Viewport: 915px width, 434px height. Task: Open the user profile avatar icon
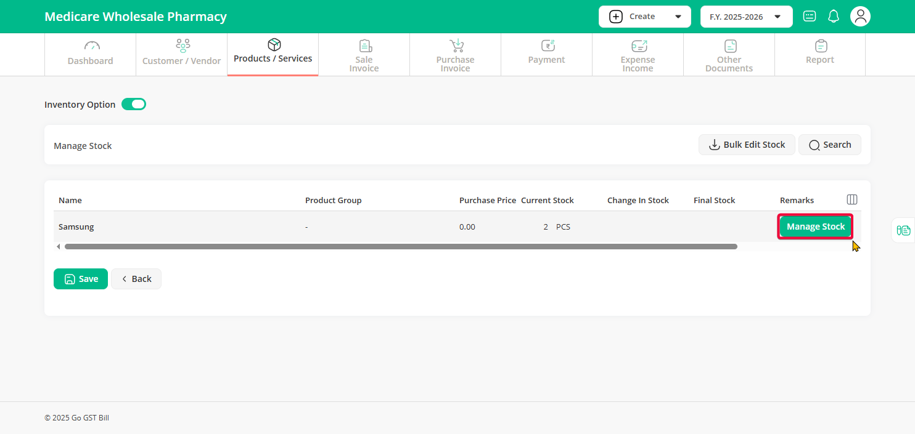tap(860, 17)
